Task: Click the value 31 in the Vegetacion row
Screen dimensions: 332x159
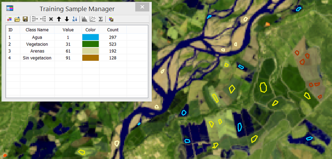Action: 68,44
